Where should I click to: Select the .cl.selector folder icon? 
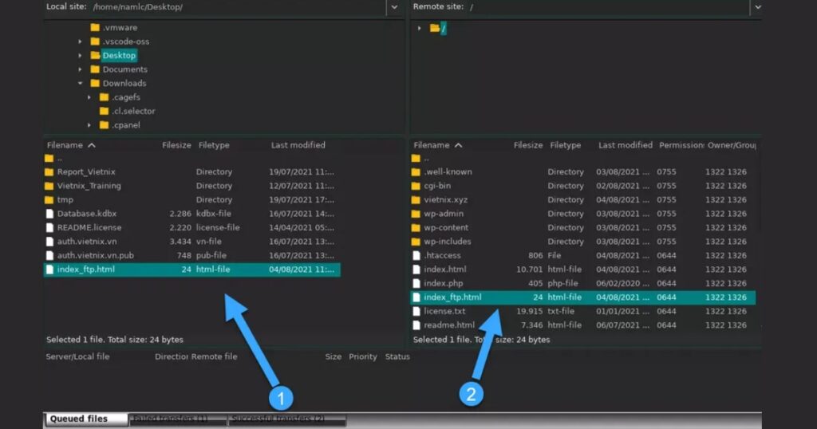105,111
